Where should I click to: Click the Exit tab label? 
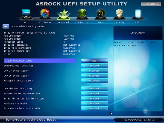pos(138,22)
